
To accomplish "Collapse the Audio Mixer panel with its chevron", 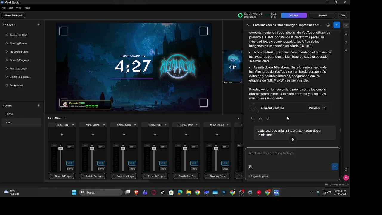I will [x=238, y=118].
